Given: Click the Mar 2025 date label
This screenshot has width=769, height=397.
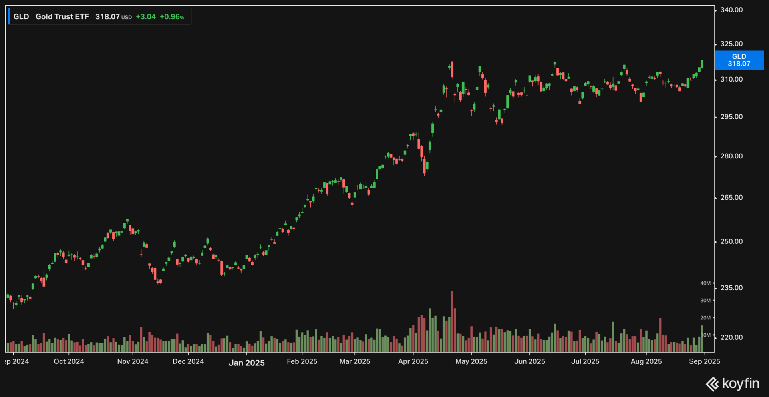Looking at the screenshot, I should 355,361.
